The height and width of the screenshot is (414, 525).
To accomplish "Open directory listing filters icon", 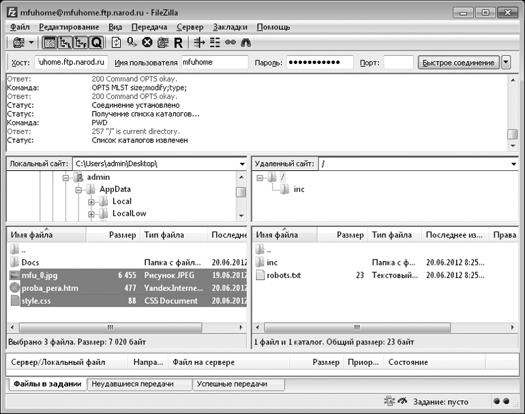I will coord(199,42).
